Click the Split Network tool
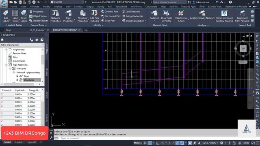The image size is (260, 146). [x=131, y=12]
